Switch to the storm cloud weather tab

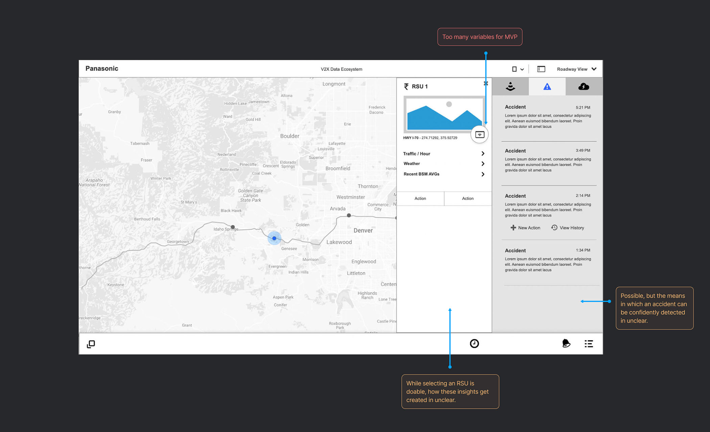[x=584, y=87]
